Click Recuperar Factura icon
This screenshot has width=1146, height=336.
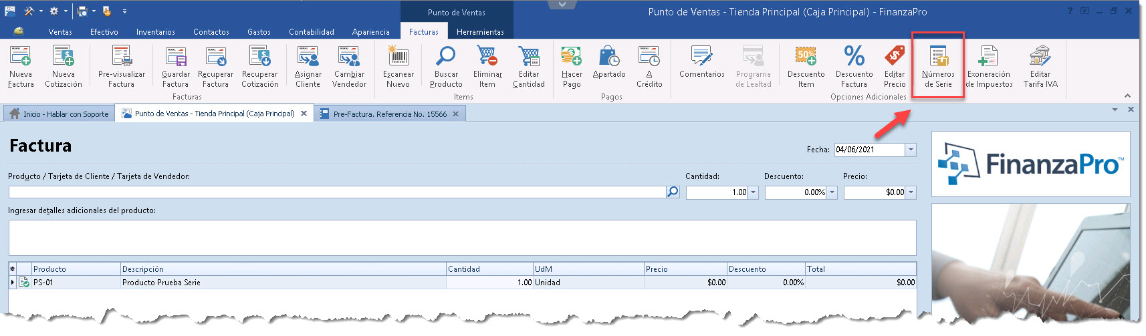(x=216, y=56)
